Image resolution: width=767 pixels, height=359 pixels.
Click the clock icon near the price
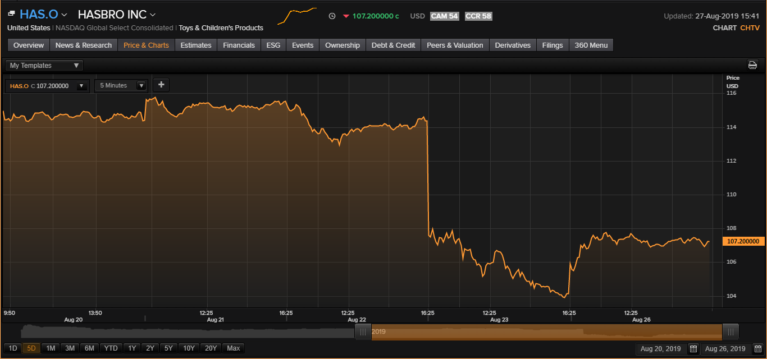(x=332, y=16)
